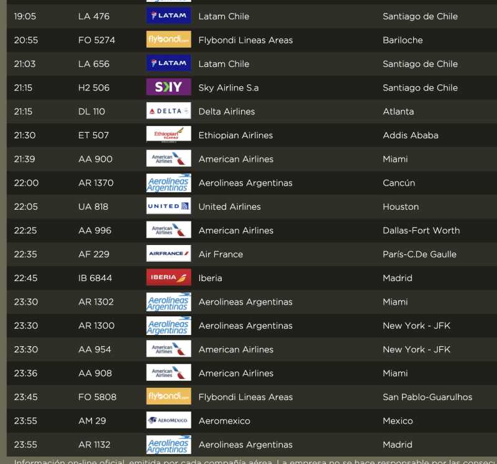Select flight number AR 1300
The image size is (497, 464).
(96, 326)
